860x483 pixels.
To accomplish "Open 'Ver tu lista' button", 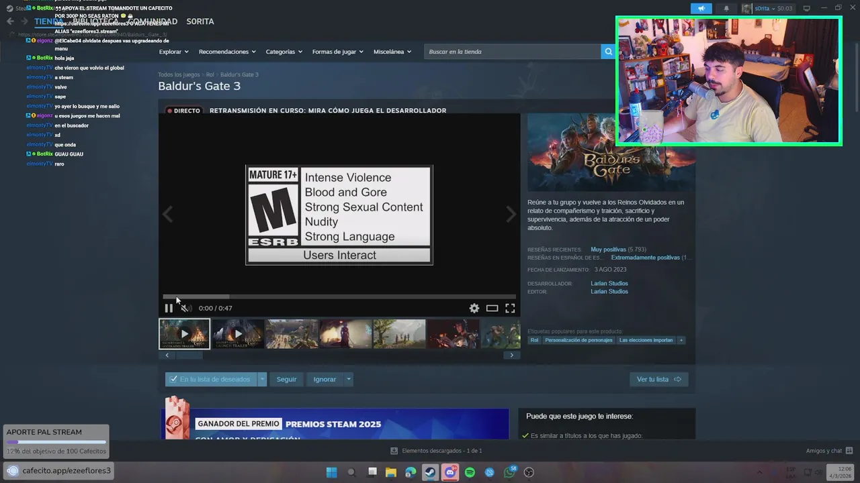I will [658, 379].
